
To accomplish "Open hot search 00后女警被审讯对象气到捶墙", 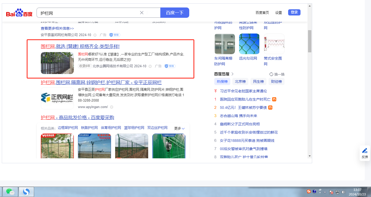I will pos(243,149).
